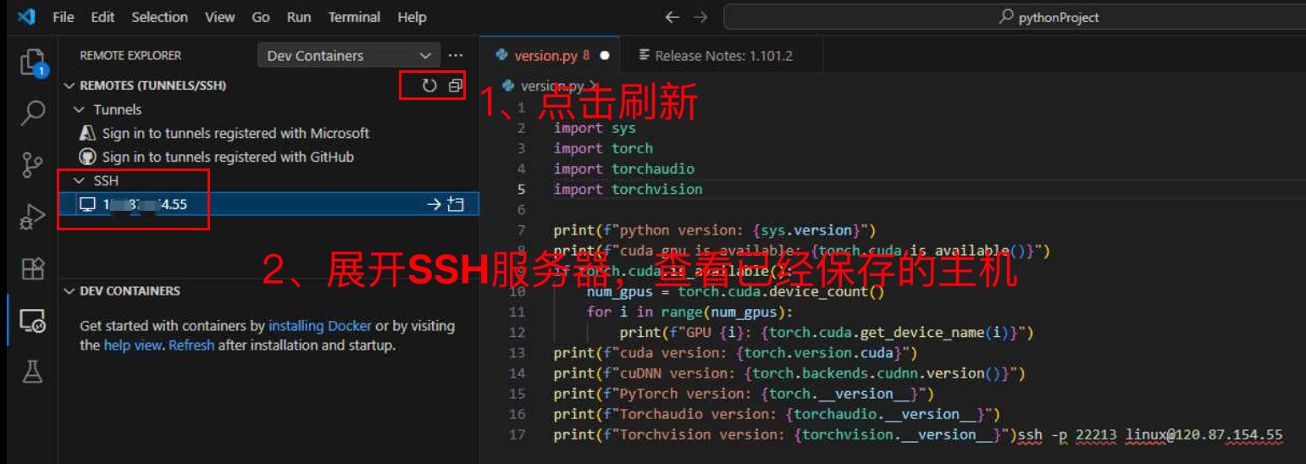Image resolution: width=1306 pixels, height=464 pixels.
Task: Open the Run and Debug view
Action: 32,217
